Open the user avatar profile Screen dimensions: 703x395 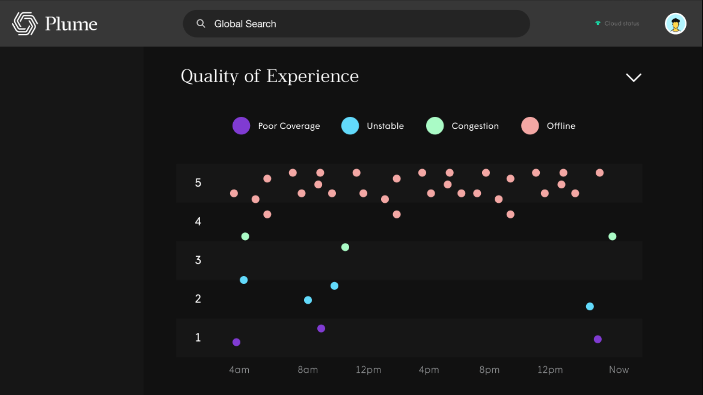click(675, 24)
